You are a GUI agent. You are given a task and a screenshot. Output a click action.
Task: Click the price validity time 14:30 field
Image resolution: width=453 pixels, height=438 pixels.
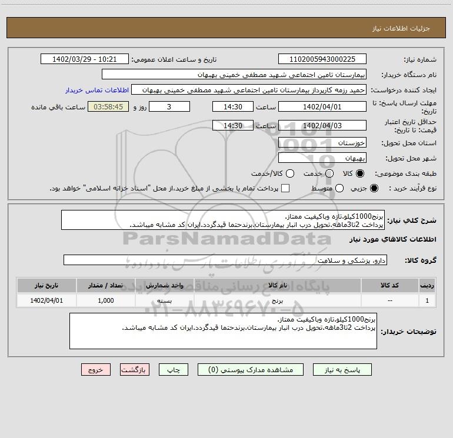click(233, 125)
